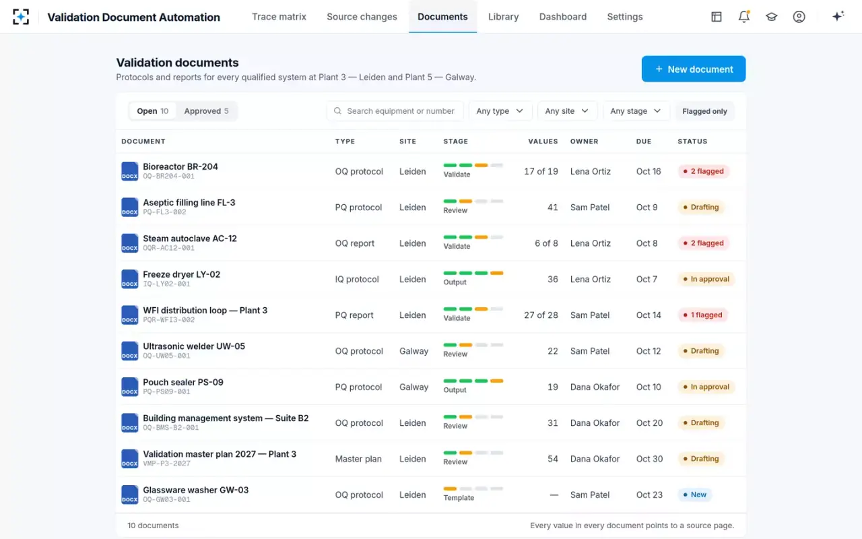Open the Source changes tab

[362, 17]
